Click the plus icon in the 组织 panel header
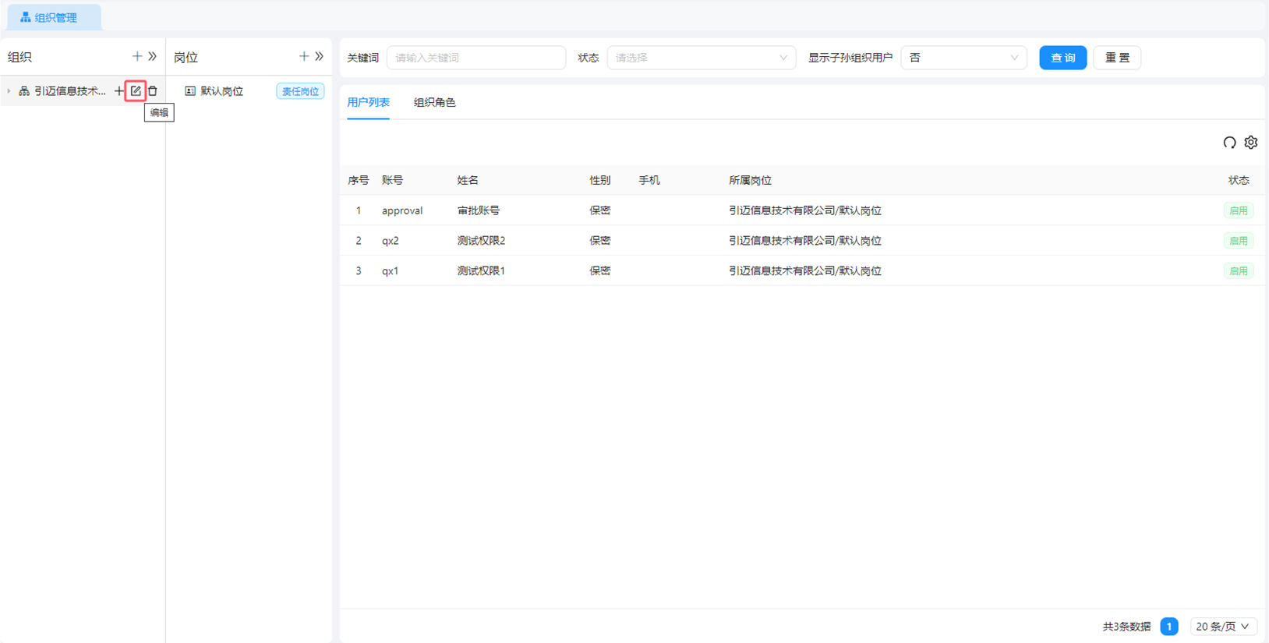 coord(137,57)
